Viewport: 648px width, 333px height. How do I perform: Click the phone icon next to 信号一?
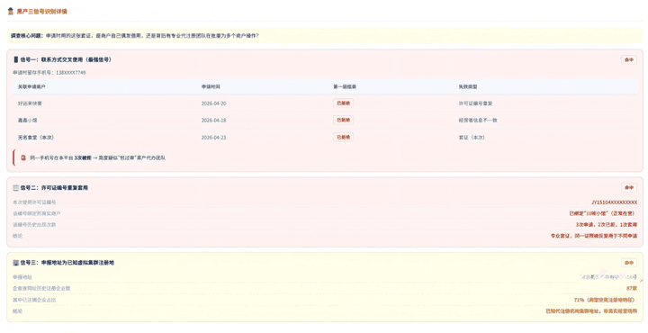(x=15, y=59)
